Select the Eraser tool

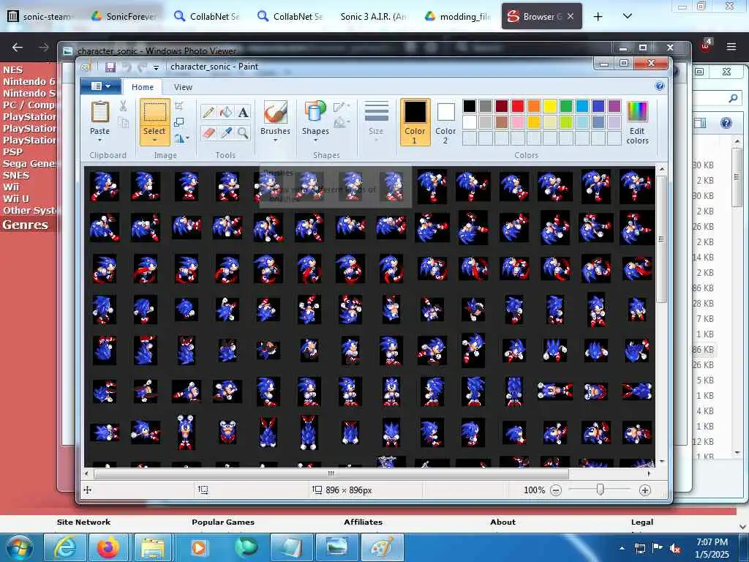[x=208, y=132]
